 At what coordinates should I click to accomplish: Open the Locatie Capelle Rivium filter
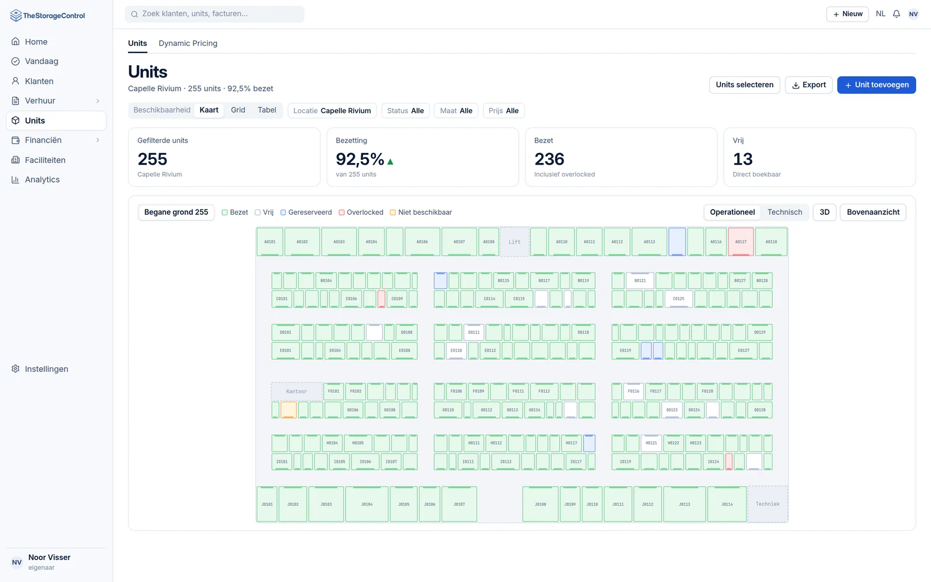click(332, 111)
